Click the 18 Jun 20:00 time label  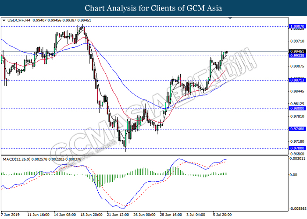(91, 215)
